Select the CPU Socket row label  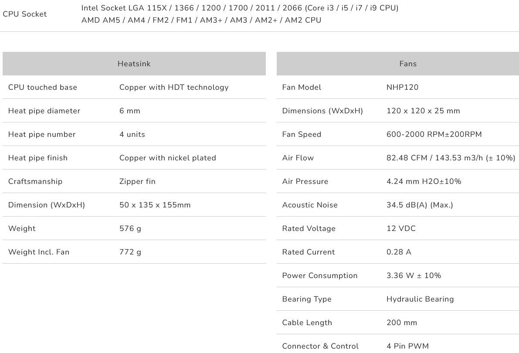(x=25, y=14)
